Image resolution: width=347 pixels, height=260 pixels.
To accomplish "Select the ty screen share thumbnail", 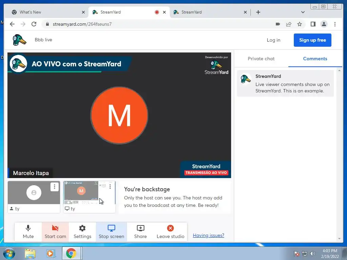I will pyautogui.click(x=89, y=197).
